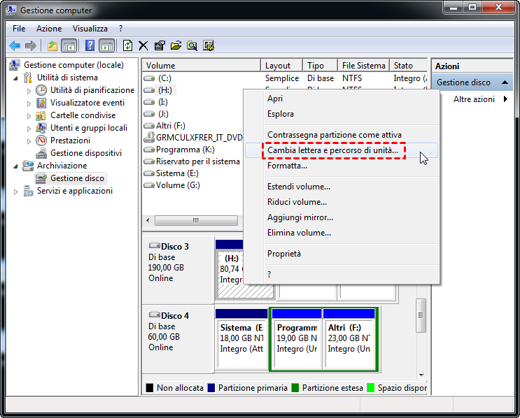Toggle the show/hide console tree icon
The image size is (520, 418).
click(x=69, y=45)
